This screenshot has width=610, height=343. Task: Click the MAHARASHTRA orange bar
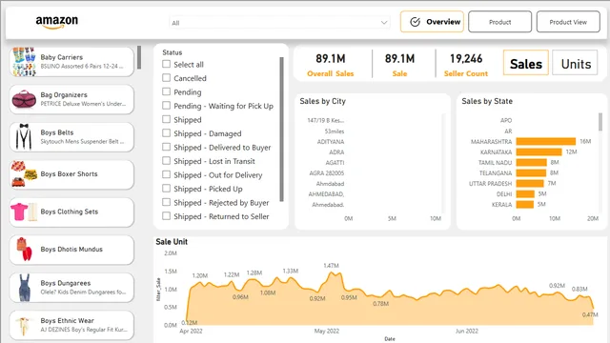546,141
